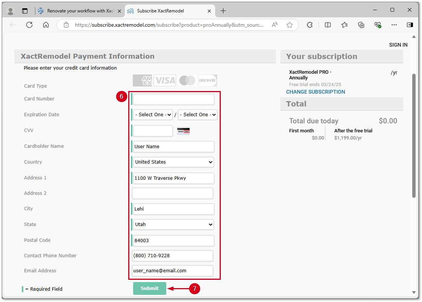Open the expiration year dropdown
Viewport: 422px width, 302px height.
(x=197, y=115)
